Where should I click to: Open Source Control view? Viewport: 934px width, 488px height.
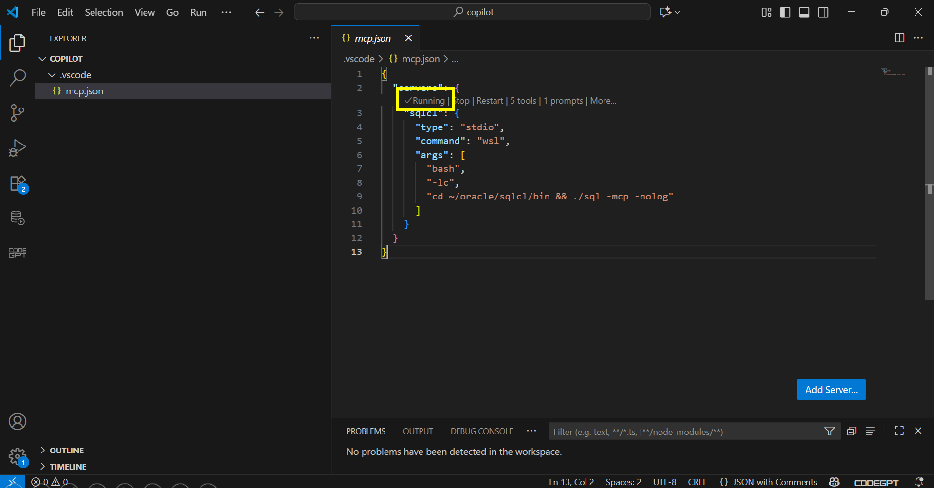[18, 113]
